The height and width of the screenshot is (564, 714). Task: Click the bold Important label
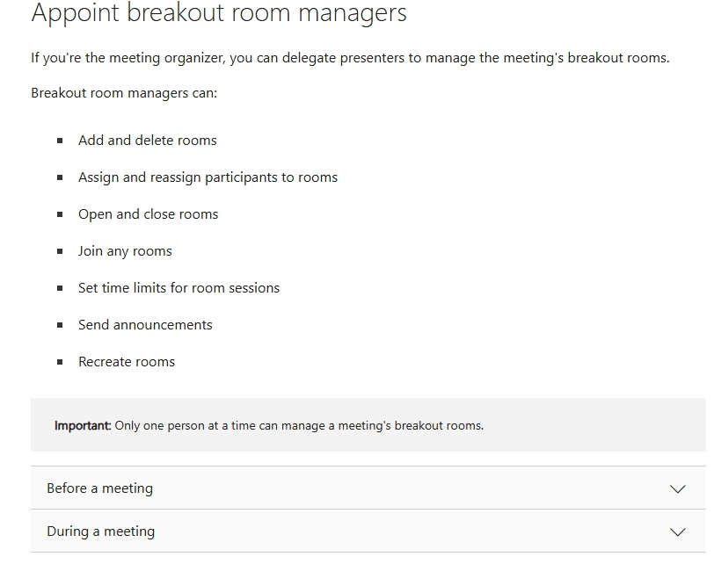pyautogui.click(x=83, y=425)
